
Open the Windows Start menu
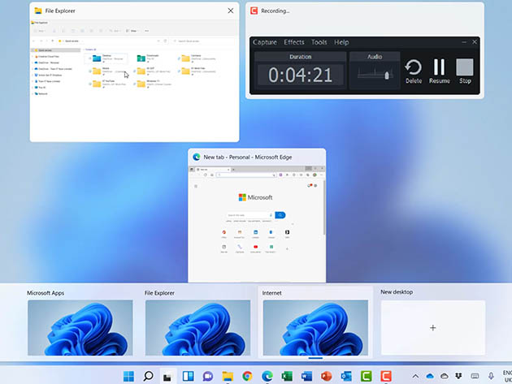click(128, 376)
